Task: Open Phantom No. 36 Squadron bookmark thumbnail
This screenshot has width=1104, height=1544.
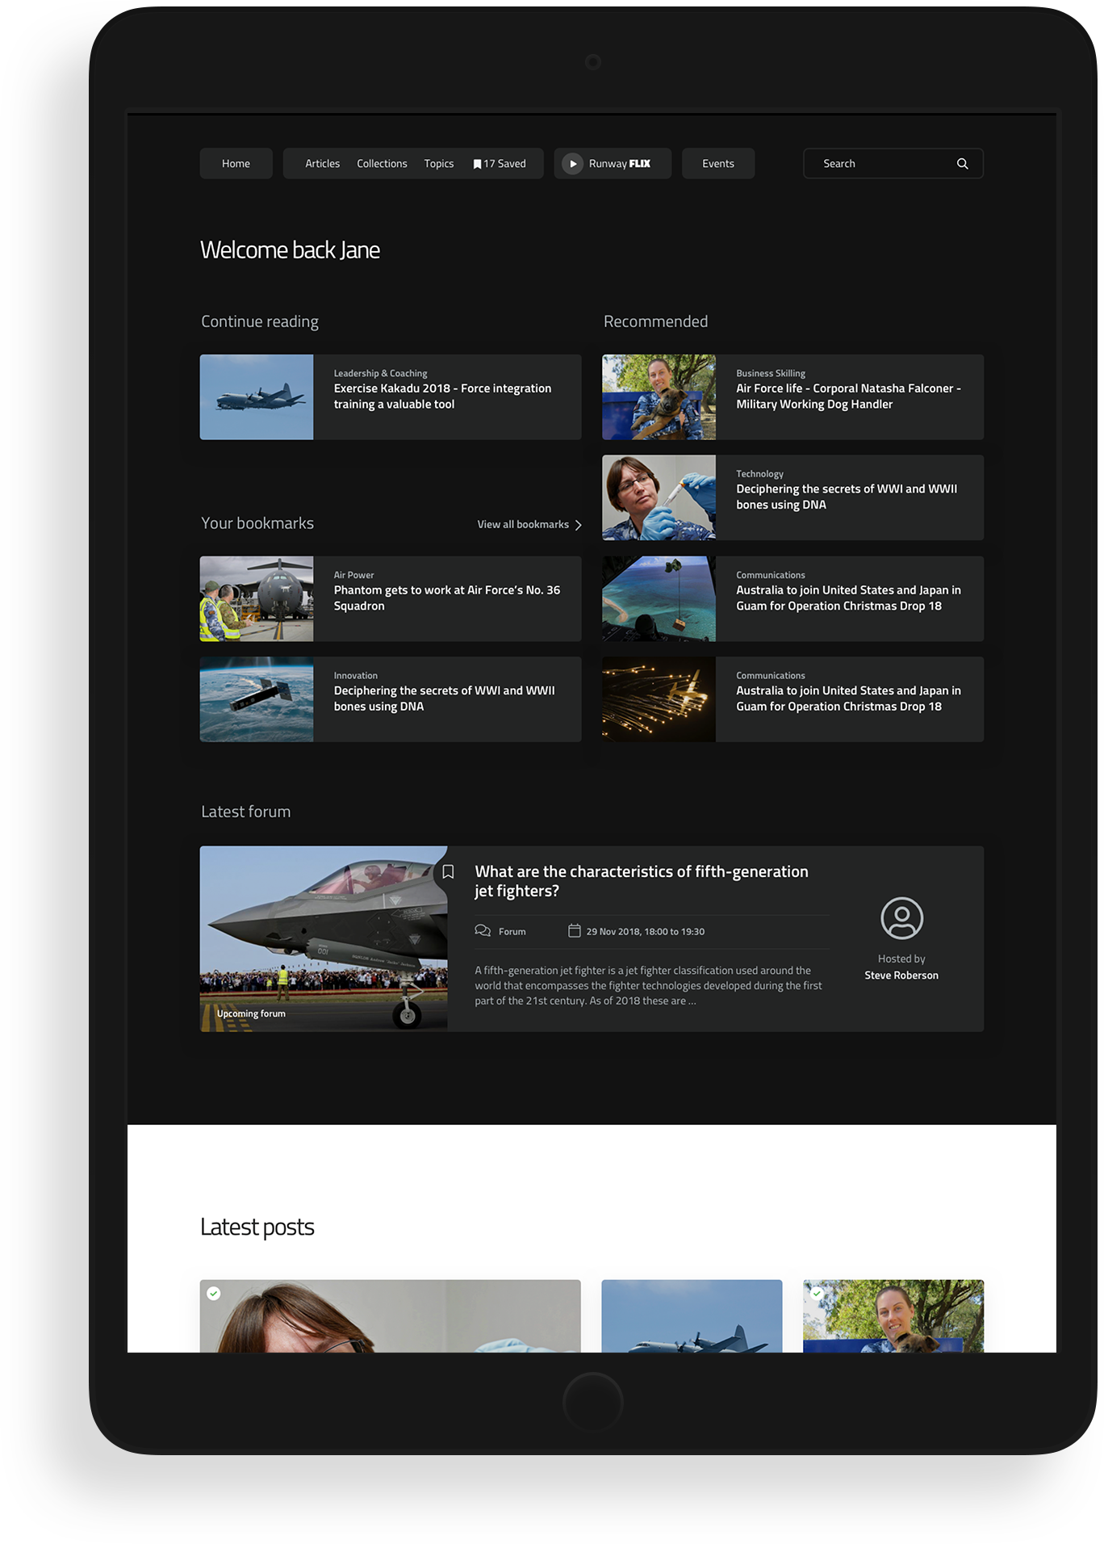Action: point(257,599)
